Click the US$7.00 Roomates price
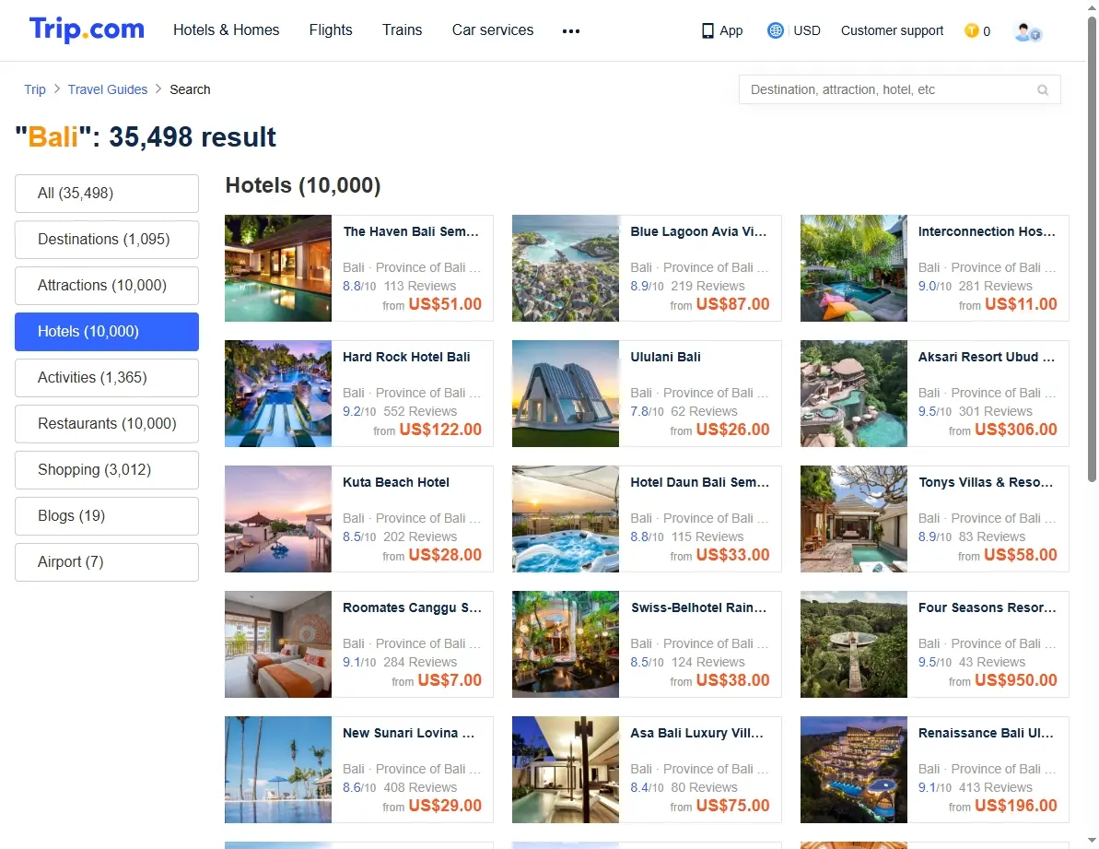 tap(450, 680)
